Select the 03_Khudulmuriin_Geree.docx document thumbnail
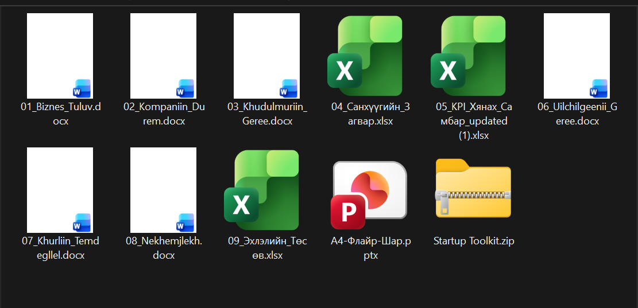The image size is (638, 308). click(x=266, y=56)
